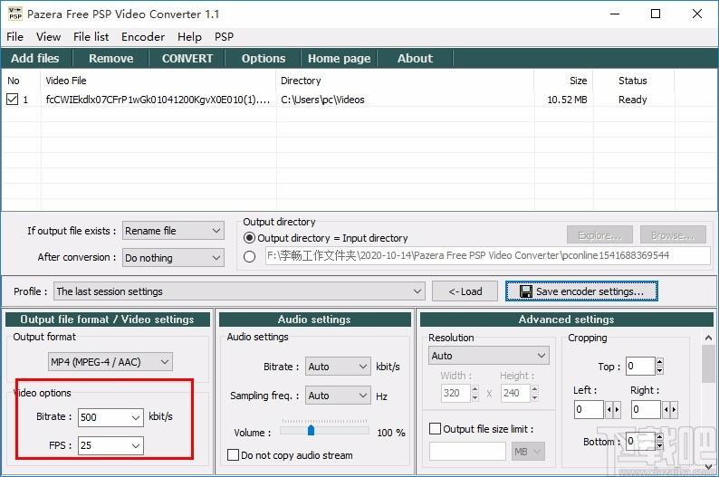Click the Size column header
Screen dimensions: 719x477
coord(563,81)
